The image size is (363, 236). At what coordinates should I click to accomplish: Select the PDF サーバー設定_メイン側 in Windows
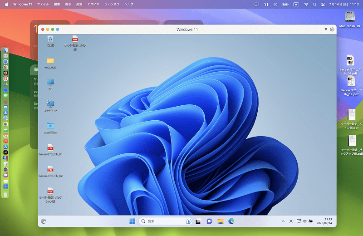coord(75,43)
